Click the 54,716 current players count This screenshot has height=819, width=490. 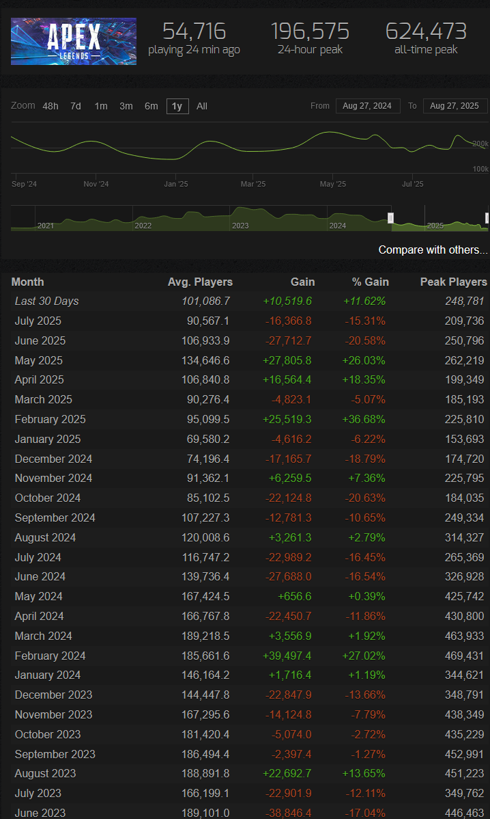click(x=194, y=31)
